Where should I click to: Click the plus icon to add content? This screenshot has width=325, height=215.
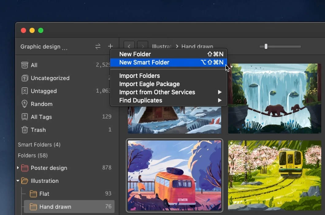tap(110, 46)
